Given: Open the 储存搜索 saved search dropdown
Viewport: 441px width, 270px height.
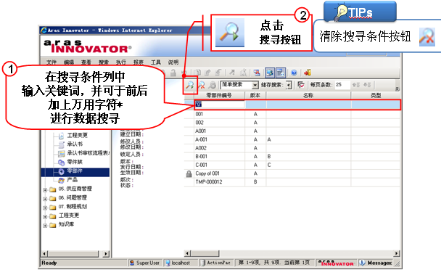Looking at the screenshot, I should (x=289, y=85).
